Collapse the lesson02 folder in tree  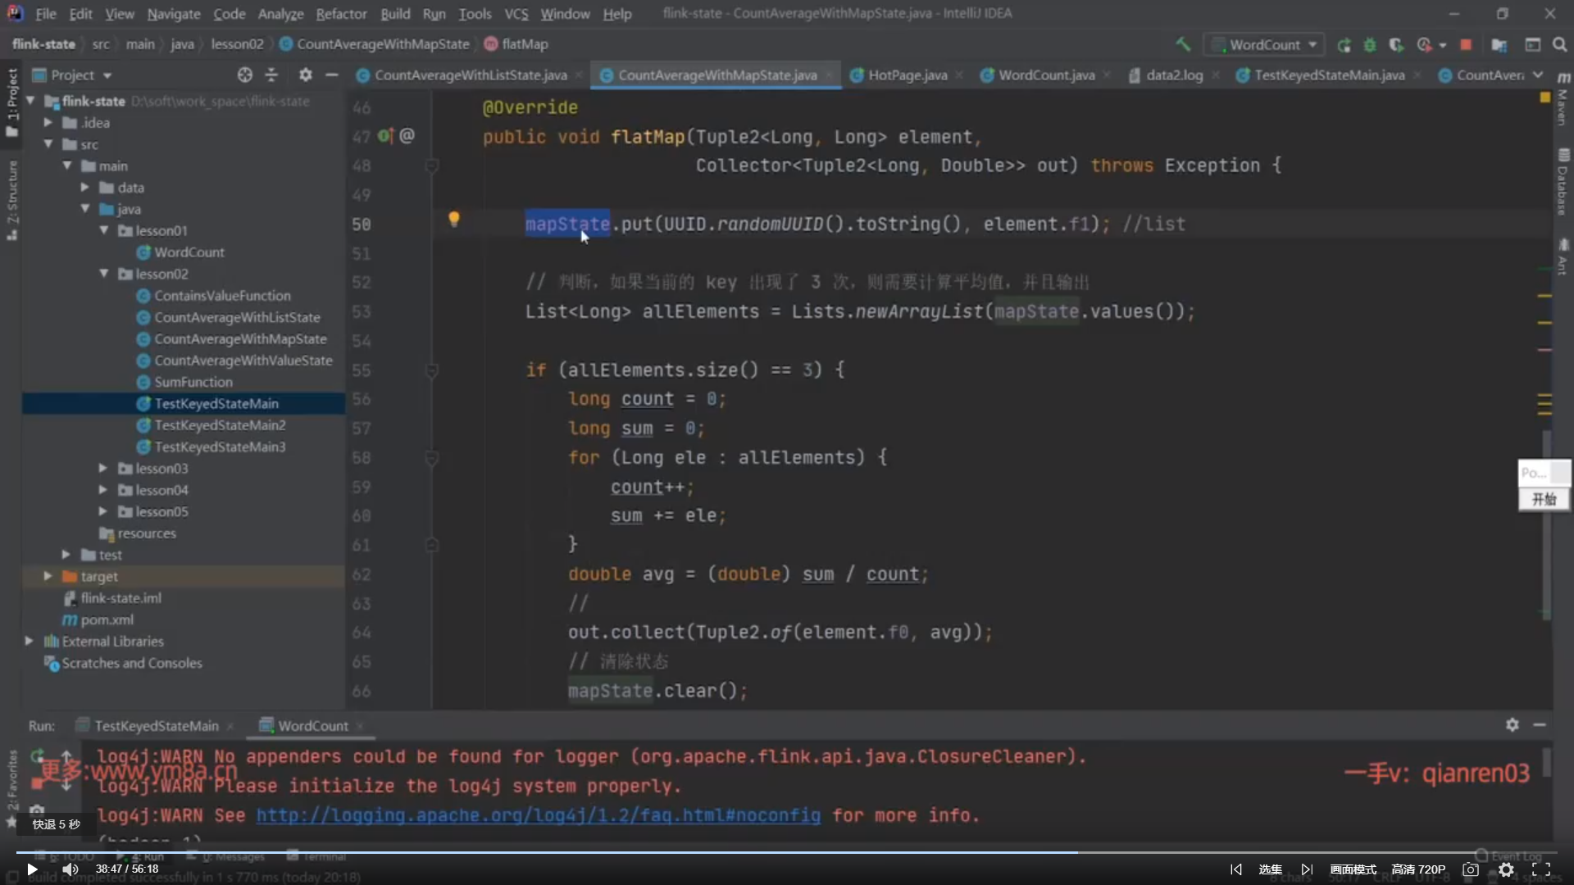point(103,274)
